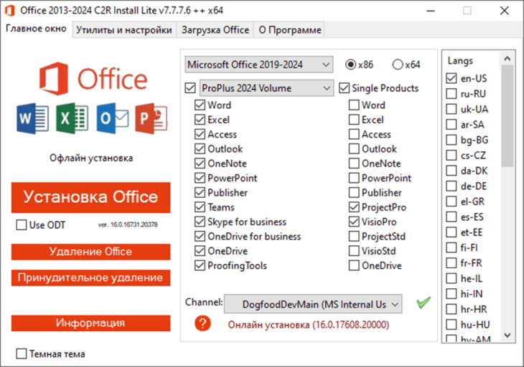Check Outlook under Single Products
Image resolution: width=524 pixels, height=367 pixels.
click(354, 149)
